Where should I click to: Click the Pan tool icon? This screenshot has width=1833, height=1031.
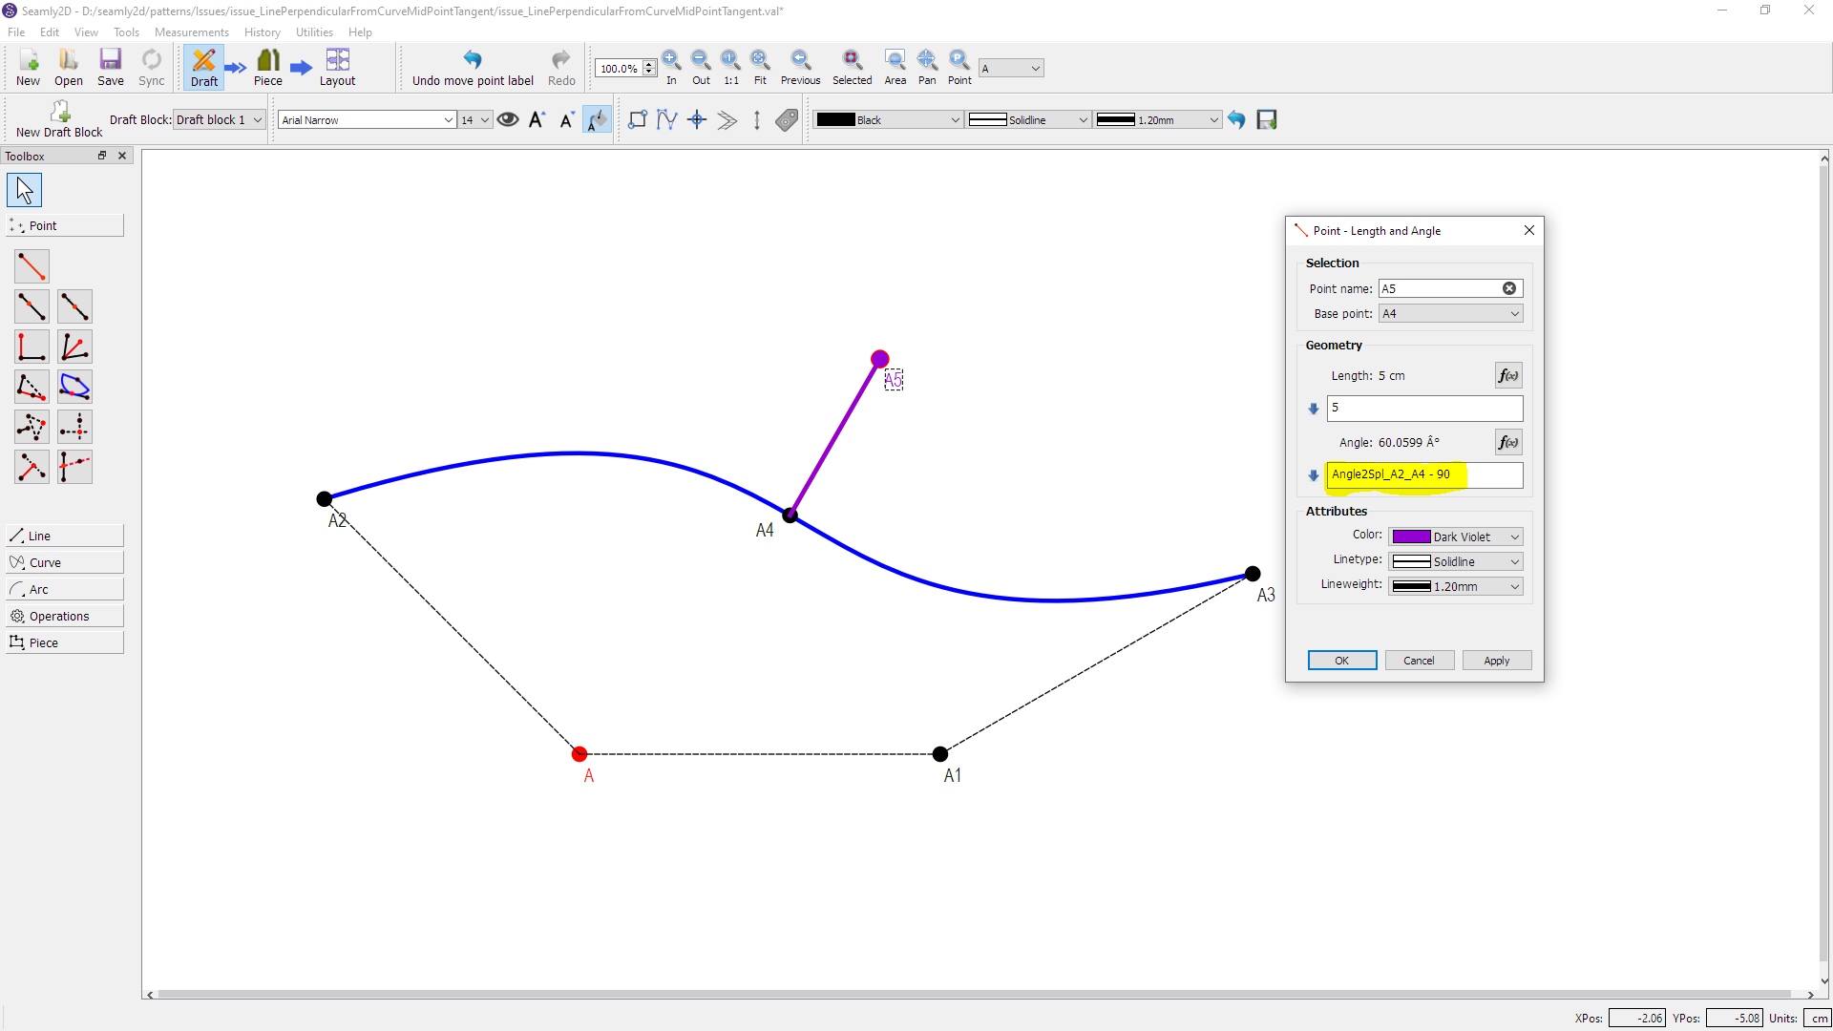pos(926,61)
